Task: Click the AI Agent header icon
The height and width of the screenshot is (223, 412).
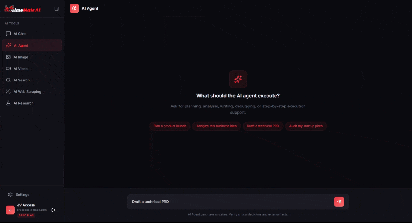Action: 74,8
